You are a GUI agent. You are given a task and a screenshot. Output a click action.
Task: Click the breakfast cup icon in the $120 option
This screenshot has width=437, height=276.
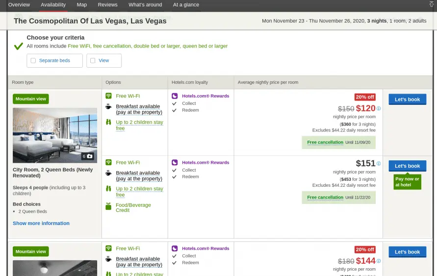point(108,106)
